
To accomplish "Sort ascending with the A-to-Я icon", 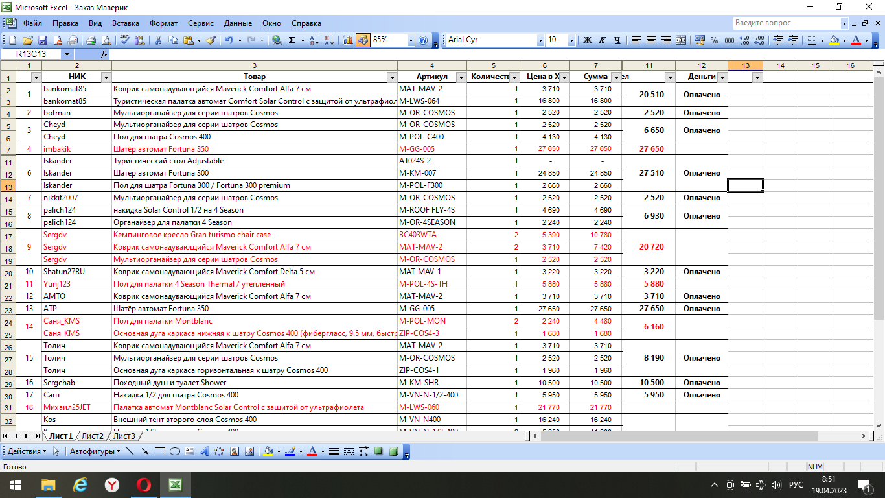I will [x=314, y=40].
